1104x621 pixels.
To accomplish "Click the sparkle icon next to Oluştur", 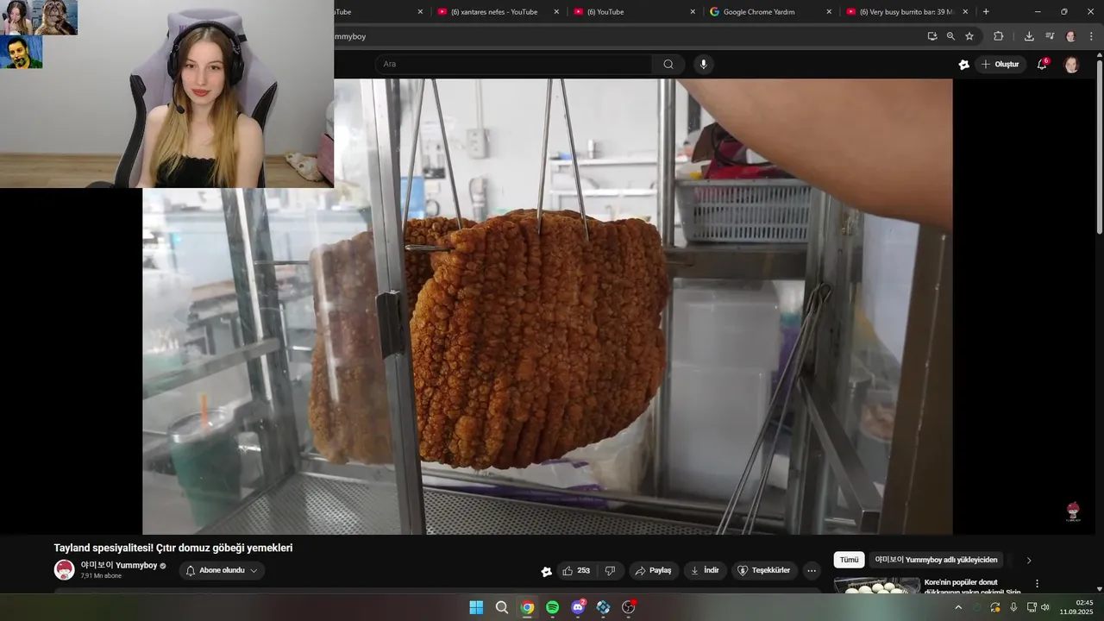I will 963,65.
